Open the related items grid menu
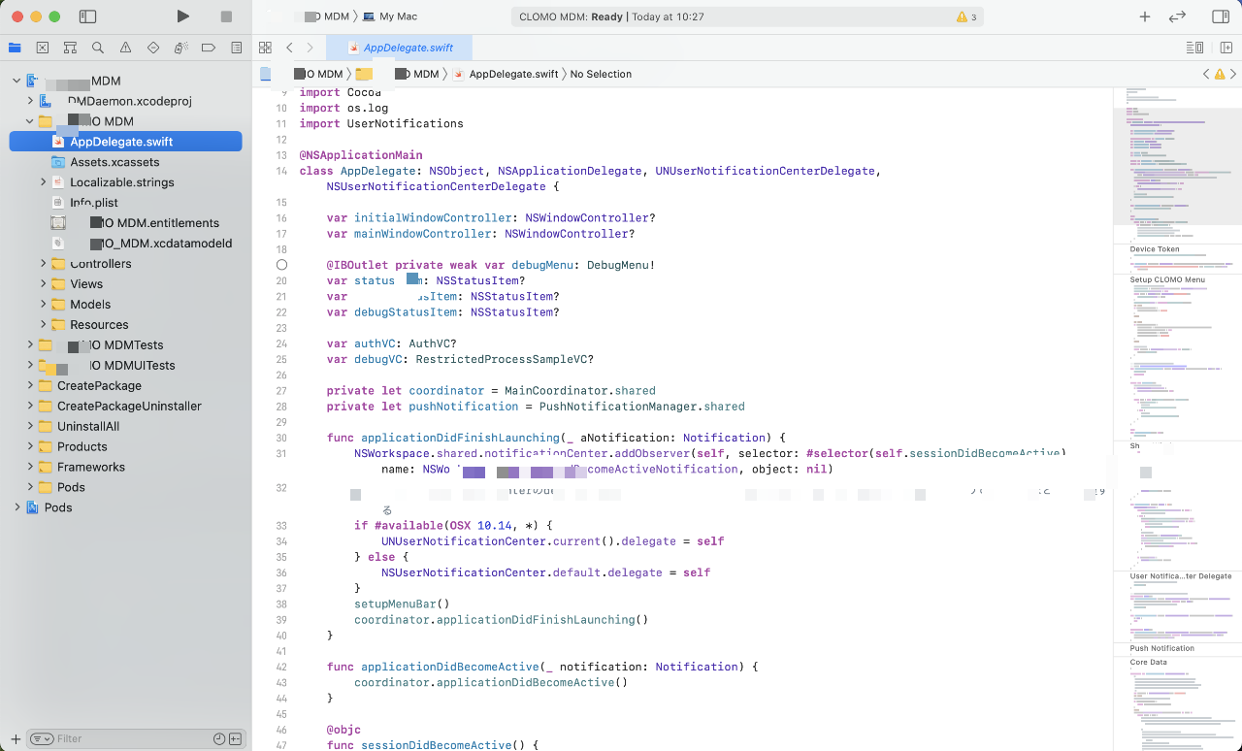 click(265, 48)
